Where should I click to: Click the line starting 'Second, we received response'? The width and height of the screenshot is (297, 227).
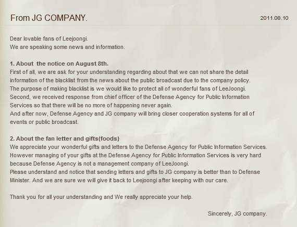click(x=130, y=97)
